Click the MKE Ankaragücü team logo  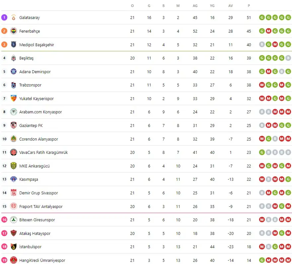[14, 166]
